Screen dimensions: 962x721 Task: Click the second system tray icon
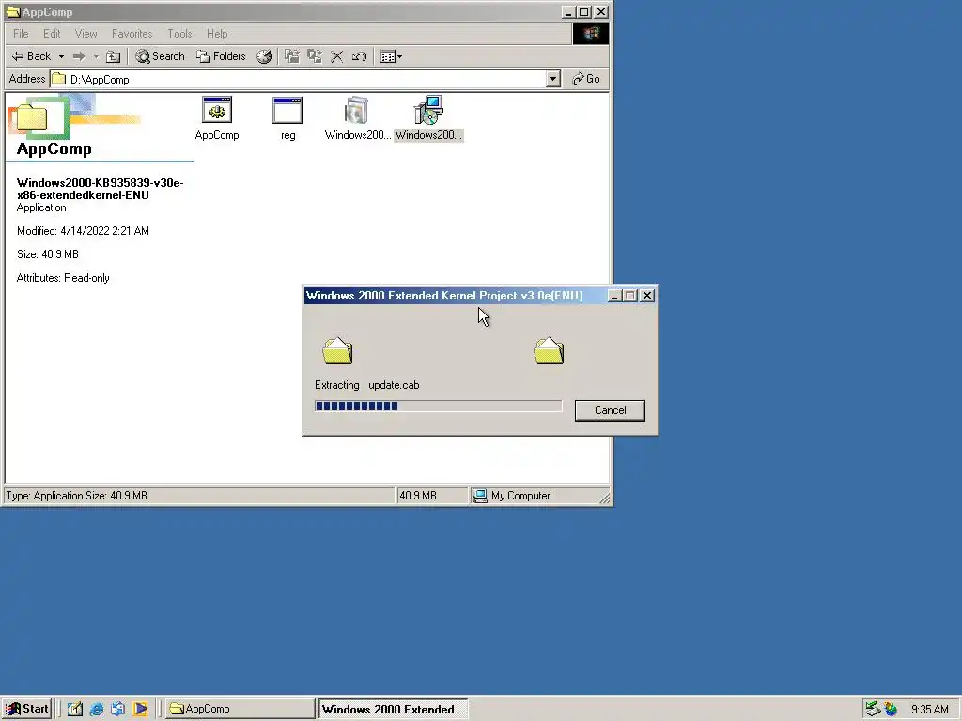[x=891, y=710]
